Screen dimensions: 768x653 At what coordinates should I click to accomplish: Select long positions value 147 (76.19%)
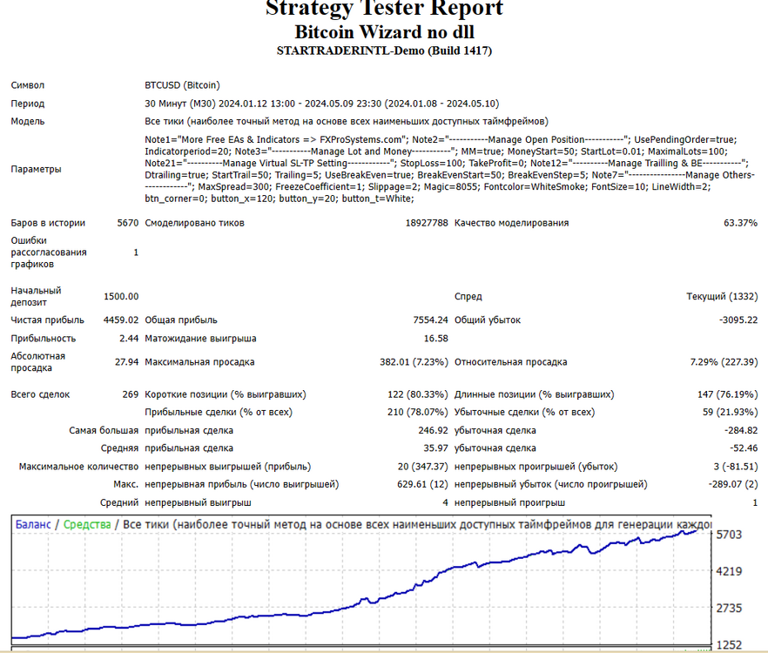[727, 394]
